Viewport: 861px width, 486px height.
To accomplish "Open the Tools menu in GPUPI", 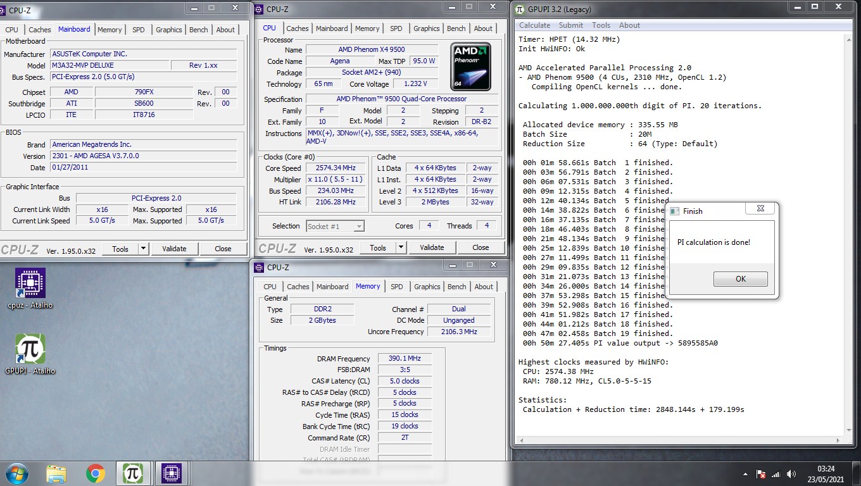I will click(x=601, y=25).
